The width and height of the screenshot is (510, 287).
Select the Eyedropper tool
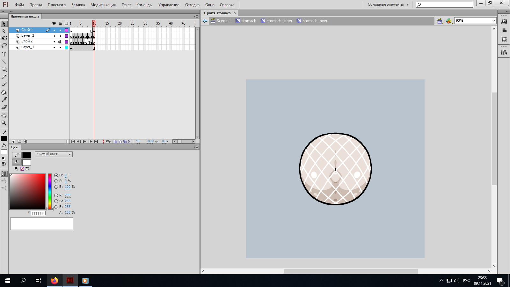click(x=4, y=100)
